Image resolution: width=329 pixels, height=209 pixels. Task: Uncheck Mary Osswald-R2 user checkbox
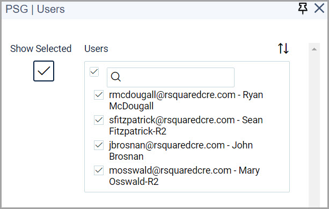coord(99,170)
